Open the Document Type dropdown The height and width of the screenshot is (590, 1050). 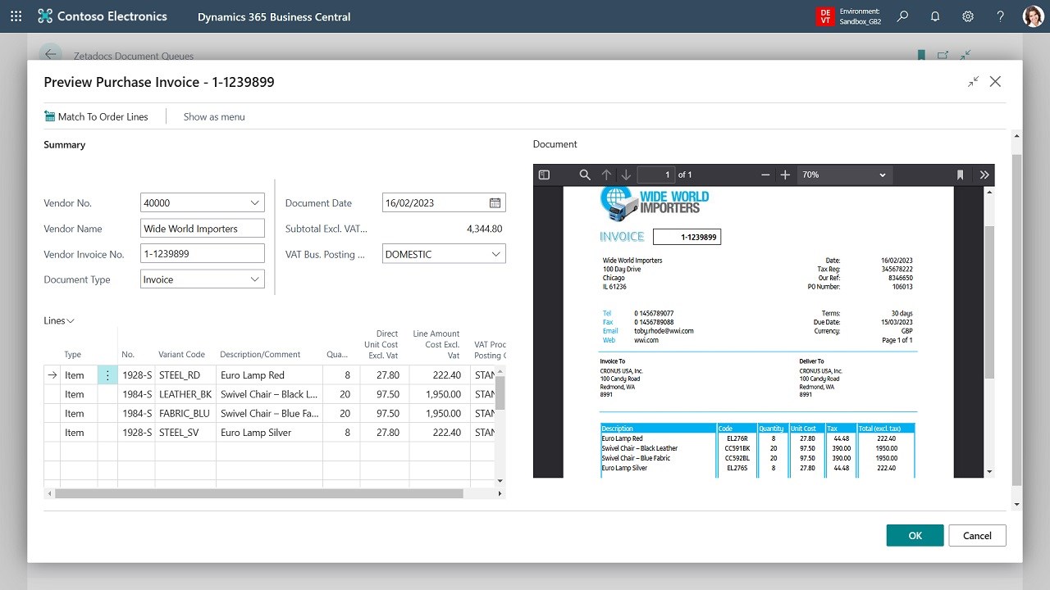[254, 279]
